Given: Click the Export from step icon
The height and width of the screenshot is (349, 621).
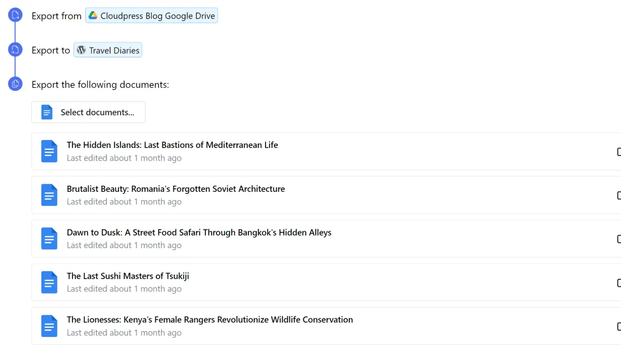Looking at the screenshot, I should tap(15, 15).
